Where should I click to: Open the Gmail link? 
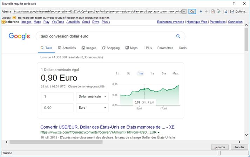click(86, 22)
